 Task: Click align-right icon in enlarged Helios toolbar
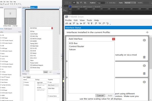point(88,23)
